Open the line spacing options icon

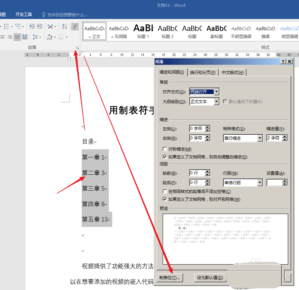[36, 37]
